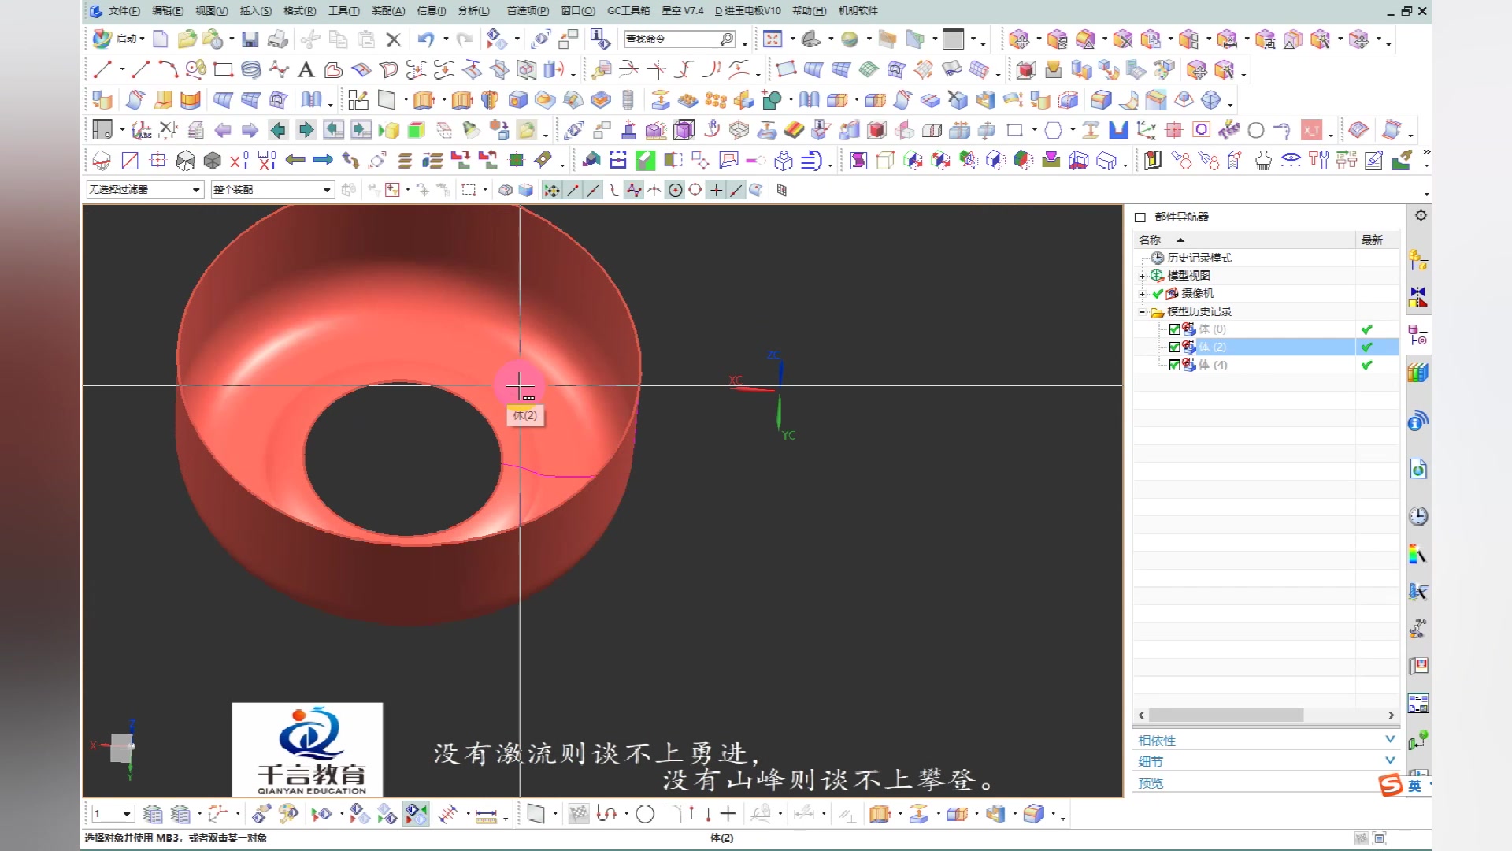Click the Print icon
The height and width of the screenshot is (851, 1512).
pos(277,39)
